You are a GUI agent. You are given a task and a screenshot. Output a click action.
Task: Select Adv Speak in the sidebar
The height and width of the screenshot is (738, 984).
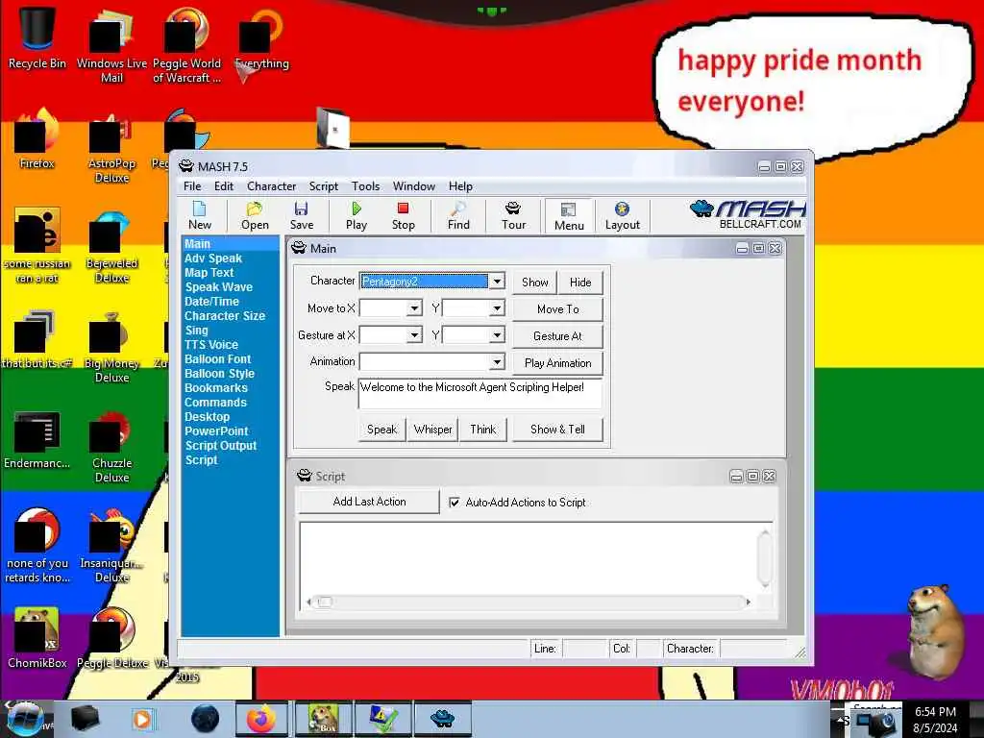point(213,258)
